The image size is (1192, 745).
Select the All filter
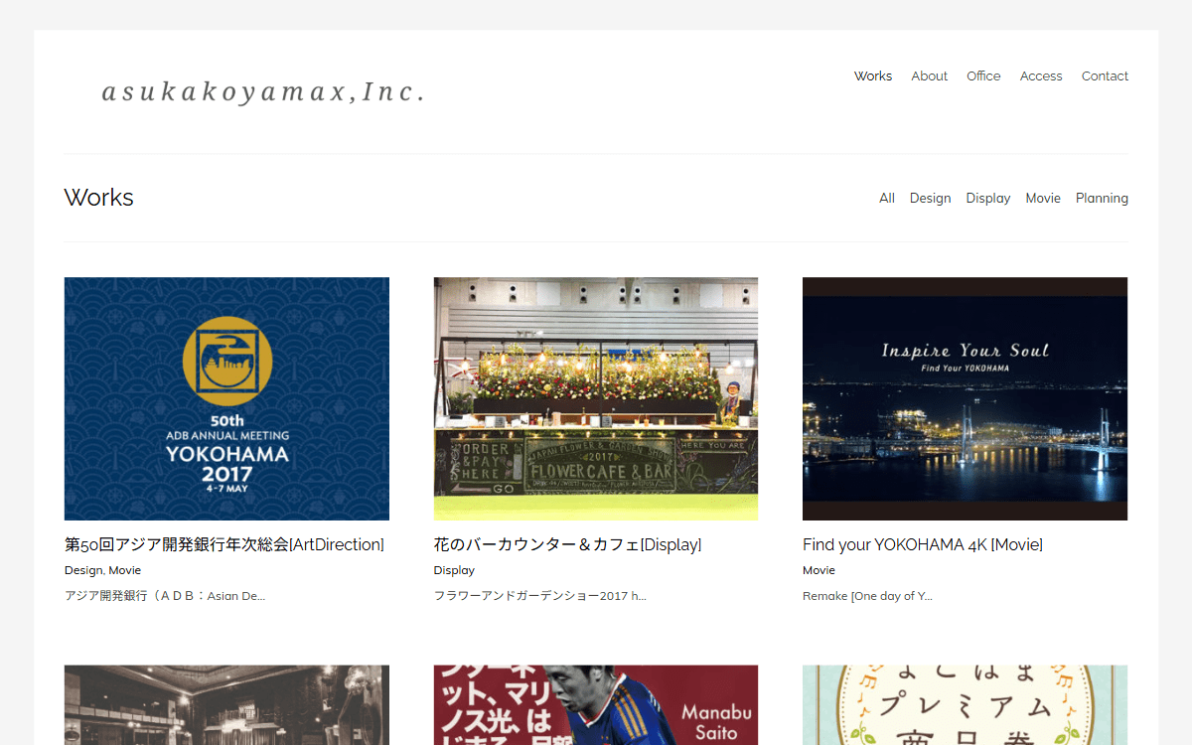(x=887, y=198)
